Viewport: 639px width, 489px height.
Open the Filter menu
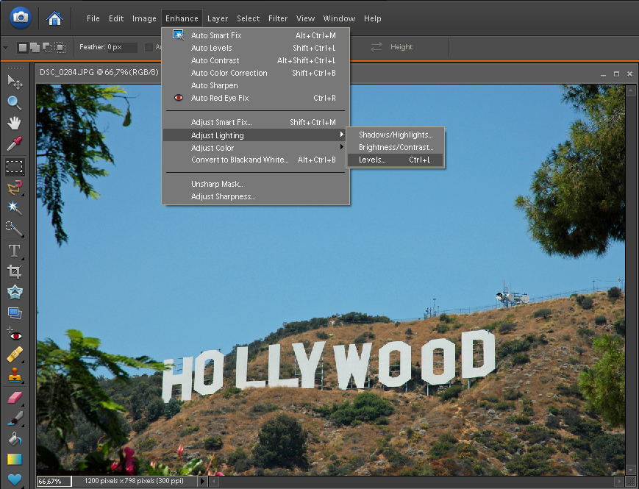coord(278,18)
